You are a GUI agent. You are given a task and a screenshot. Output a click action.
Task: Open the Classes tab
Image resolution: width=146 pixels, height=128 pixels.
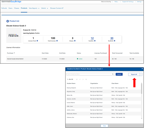pyautogui.click(x=17, y=8)
